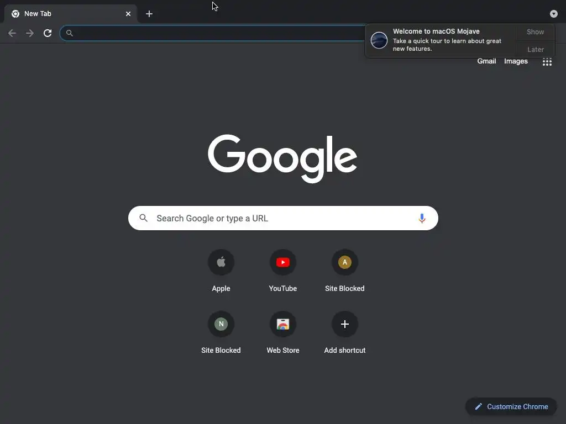566x424 pixels.
Task: Click Later on the Mojave notification
Action: point(535,49)
